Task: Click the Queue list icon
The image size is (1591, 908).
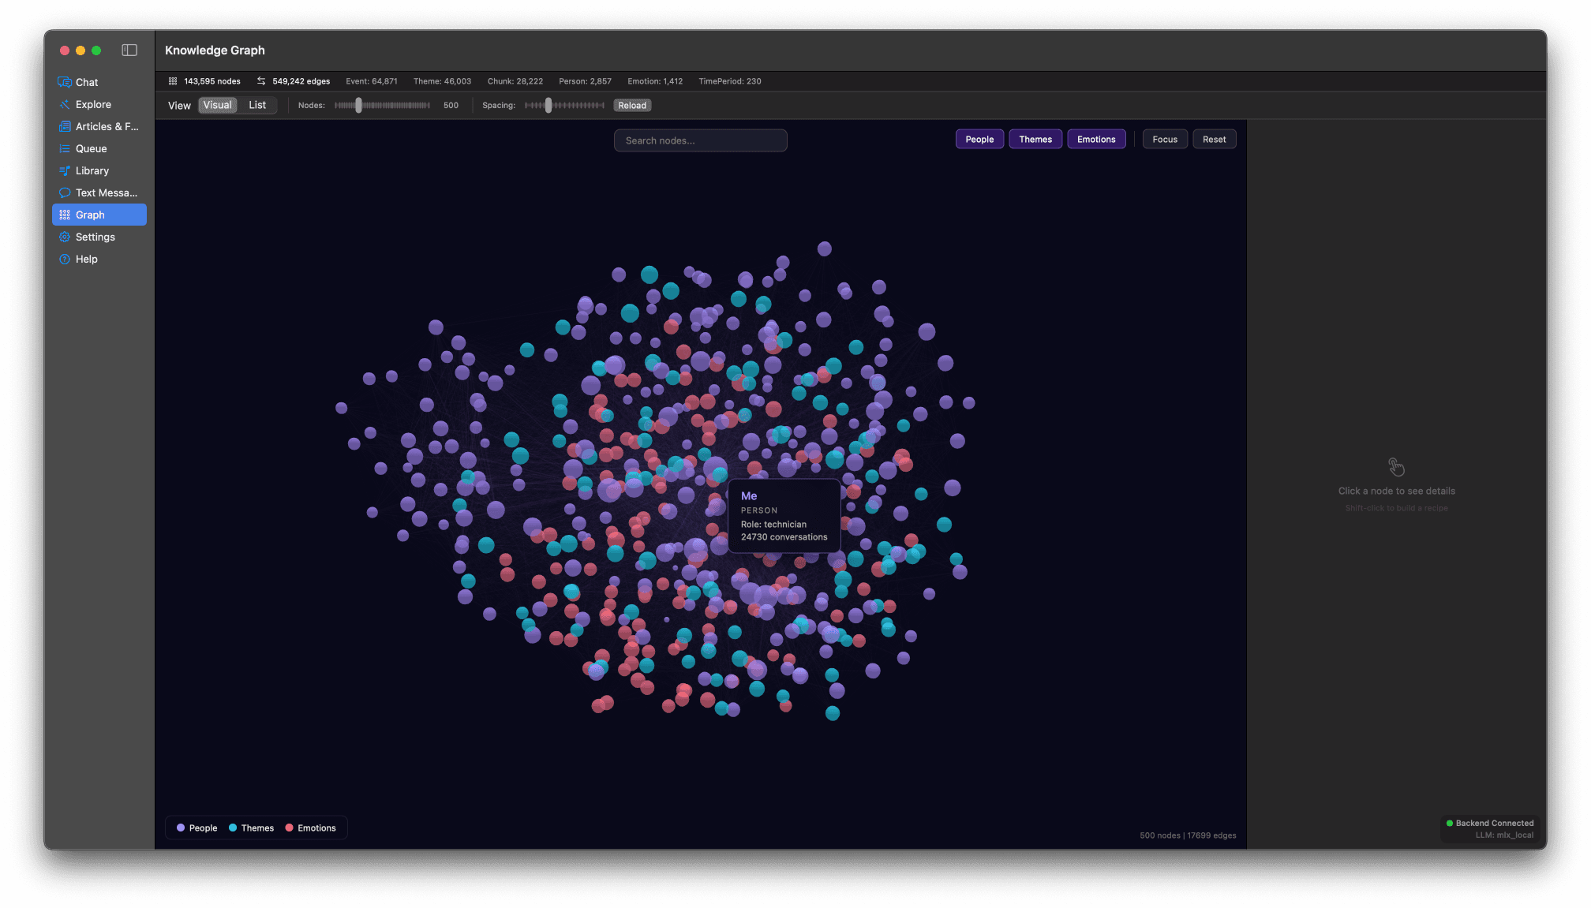Action: coord(65,148)
